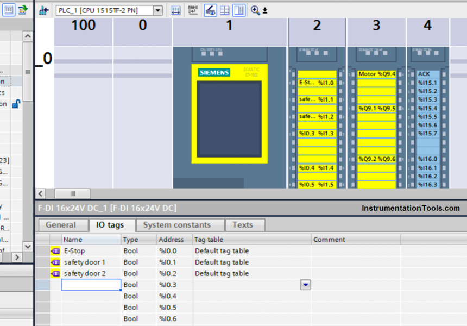Open the zoom level dropdown arrow
The height and width of the screenshot is (326, 467).
click(x=265, y=11)
